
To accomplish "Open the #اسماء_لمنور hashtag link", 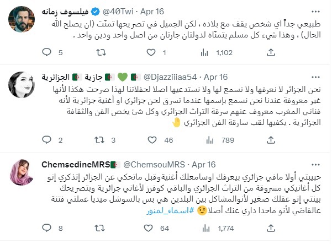I will 170,210.
